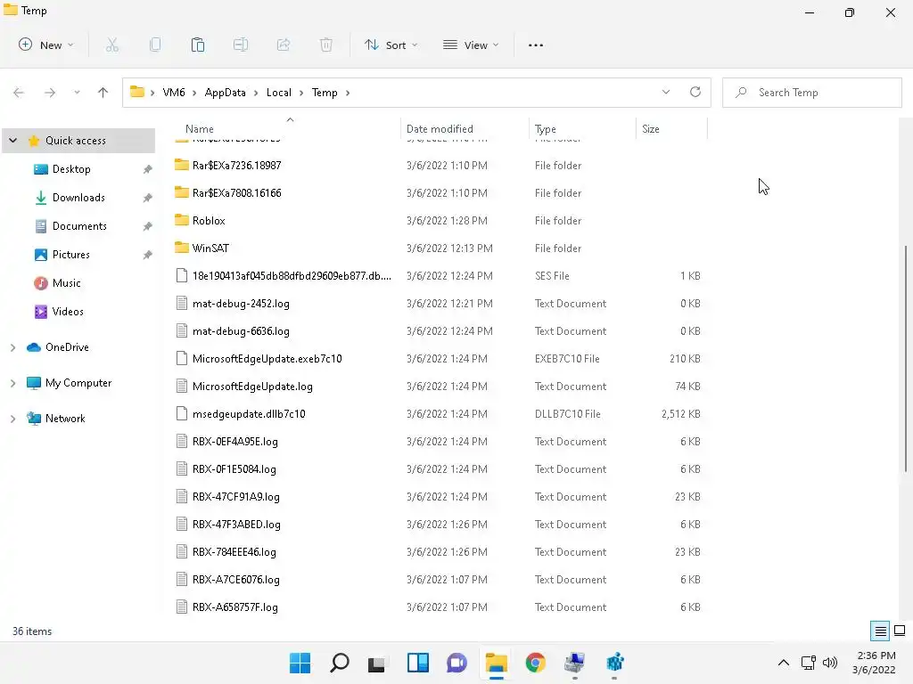The width and height of the screenshot is (913, 684).
Task: Expand address bar history dropdown
Action: [x=666, y=92]
